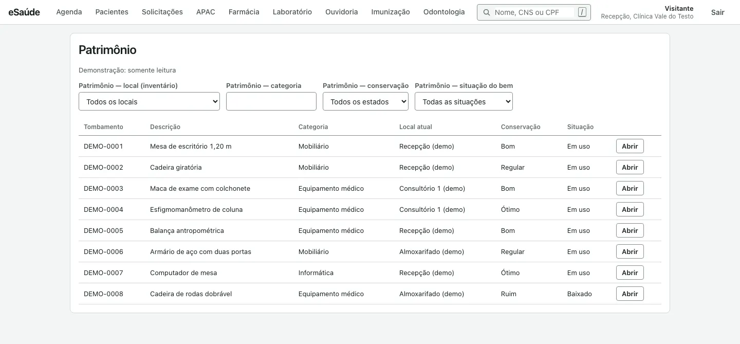Click Consultório 1 (demo) in DEMO-0003 row
This screenshot has width=740, height=344.
point(432,188)
